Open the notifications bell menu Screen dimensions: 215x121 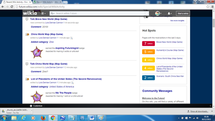[x=169, y=13]
